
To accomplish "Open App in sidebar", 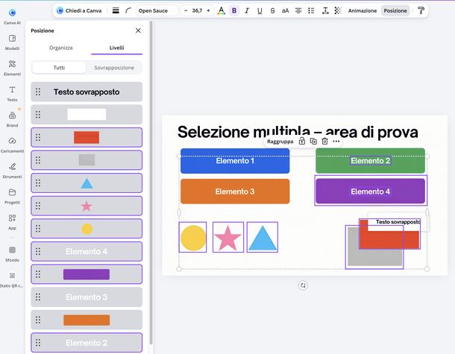I will pyautogui.click(x=12, y=222).
